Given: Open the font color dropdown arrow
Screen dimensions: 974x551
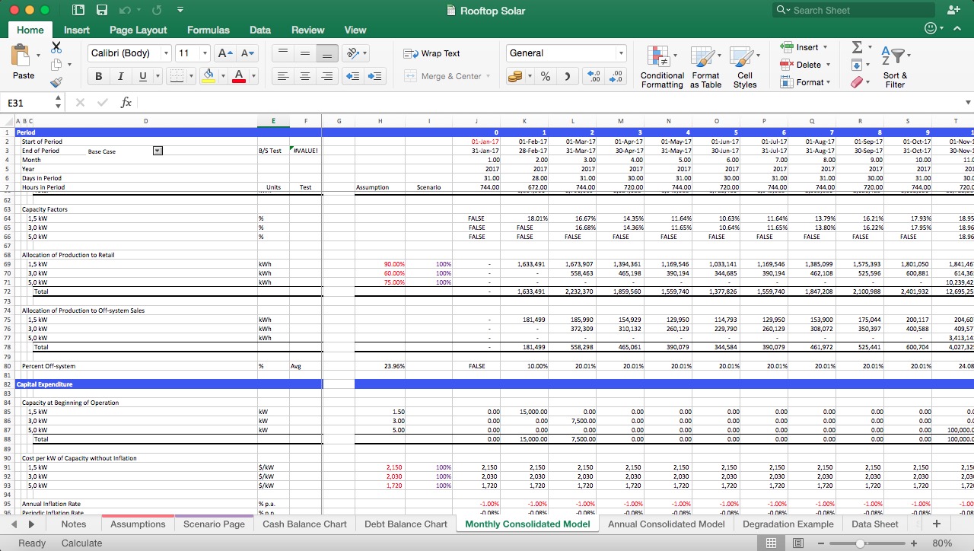Looking at the screenshot, I should pos(252,76).
